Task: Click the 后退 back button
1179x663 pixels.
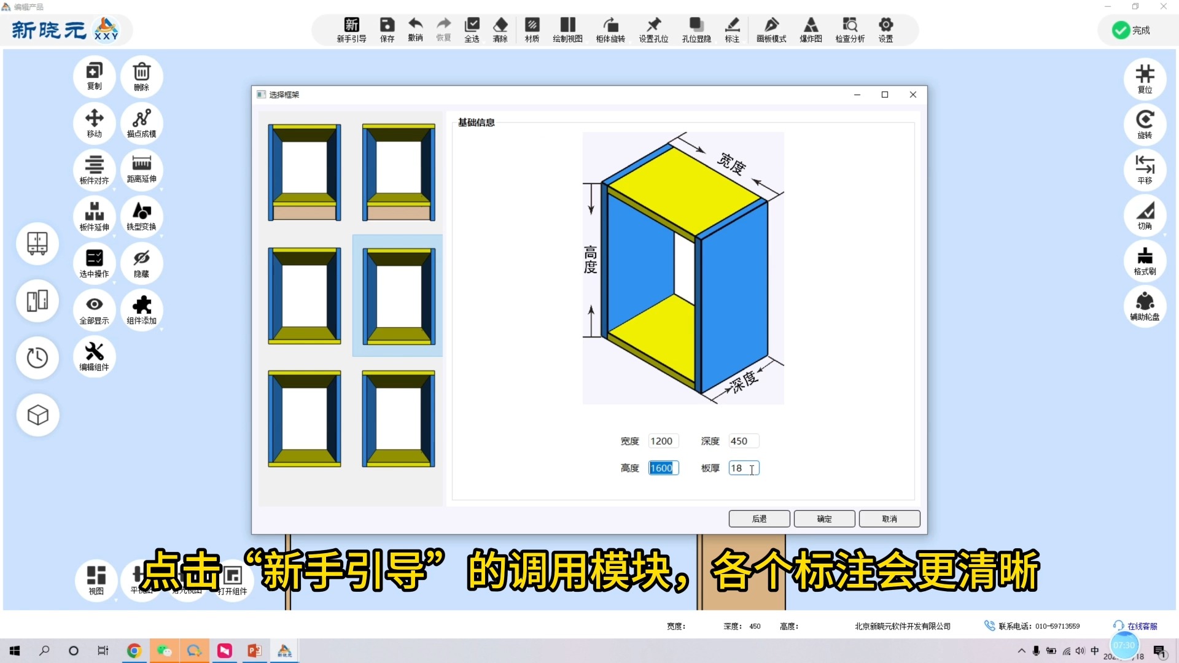Action: tap(759, 519)
